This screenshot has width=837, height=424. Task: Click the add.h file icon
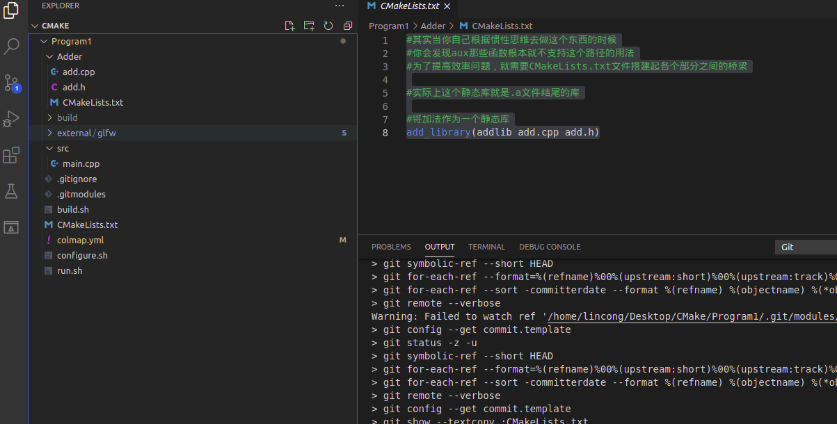(54, 87)
